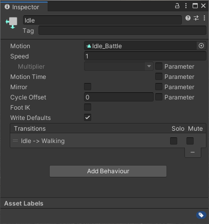
Task: Uncheck Write Defaults checkbox
Action: click(x=88, y=117)
